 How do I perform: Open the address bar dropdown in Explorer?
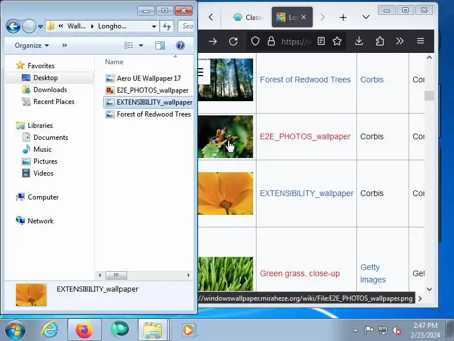tap(154, 26)
